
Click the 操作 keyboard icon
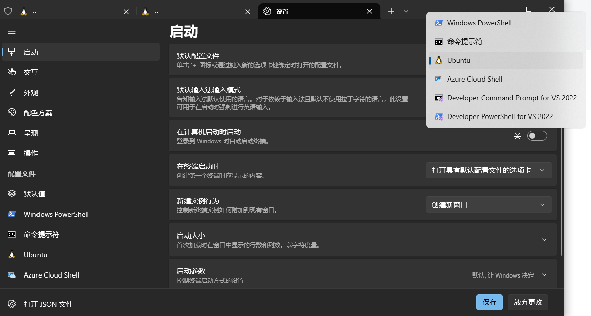point(12,153)
